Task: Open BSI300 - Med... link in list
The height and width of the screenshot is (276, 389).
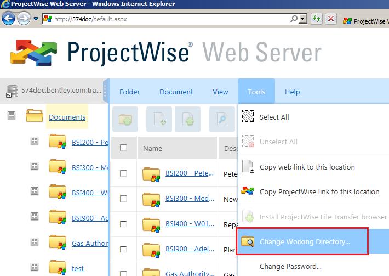Action: 190,199
